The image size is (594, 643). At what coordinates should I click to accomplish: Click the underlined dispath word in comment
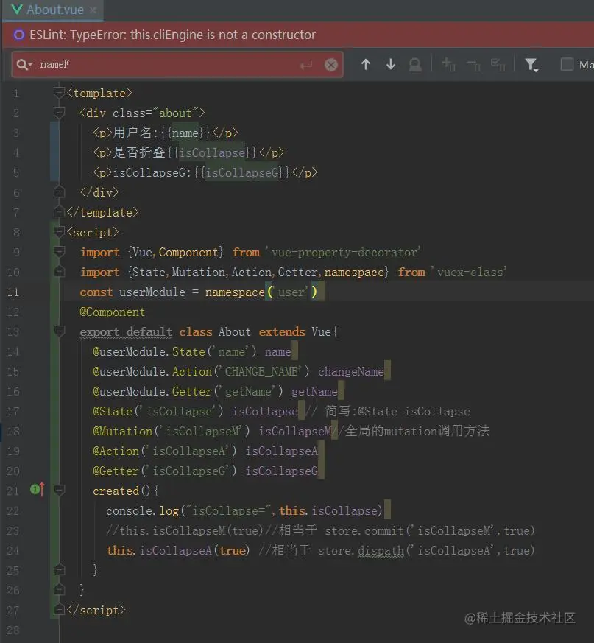(381, 551)
